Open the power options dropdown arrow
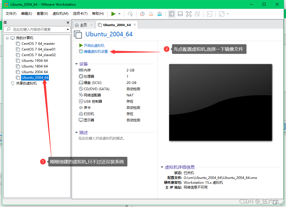 click(x=119, y=14)
